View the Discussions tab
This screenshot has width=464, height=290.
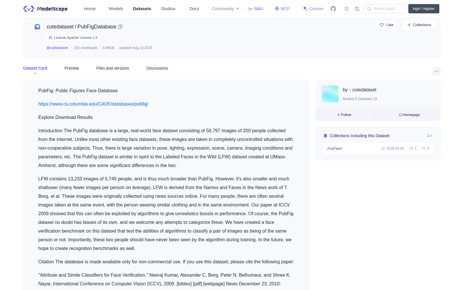click(157, 68)
